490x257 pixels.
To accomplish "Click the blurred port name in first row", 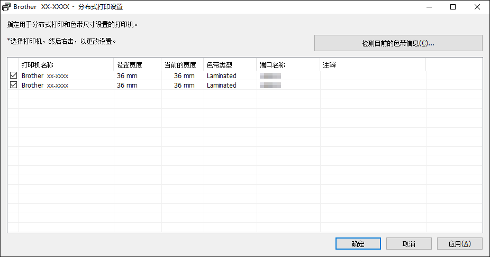I will (x=270, y=76).
